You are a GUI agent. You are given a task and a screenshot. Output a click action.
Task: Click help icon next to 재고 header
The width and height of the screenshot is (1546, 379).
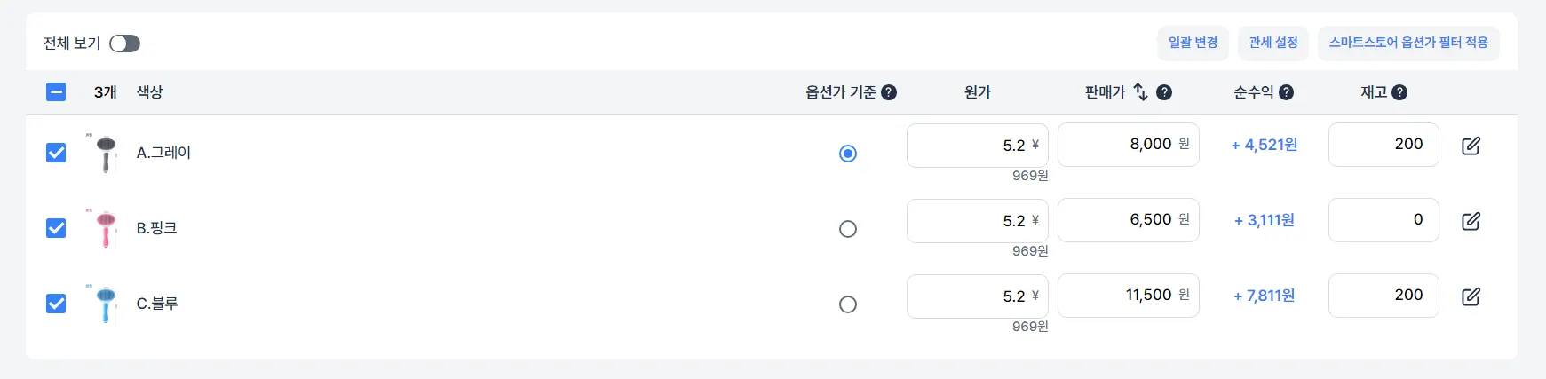click(x=1399, y=92)
